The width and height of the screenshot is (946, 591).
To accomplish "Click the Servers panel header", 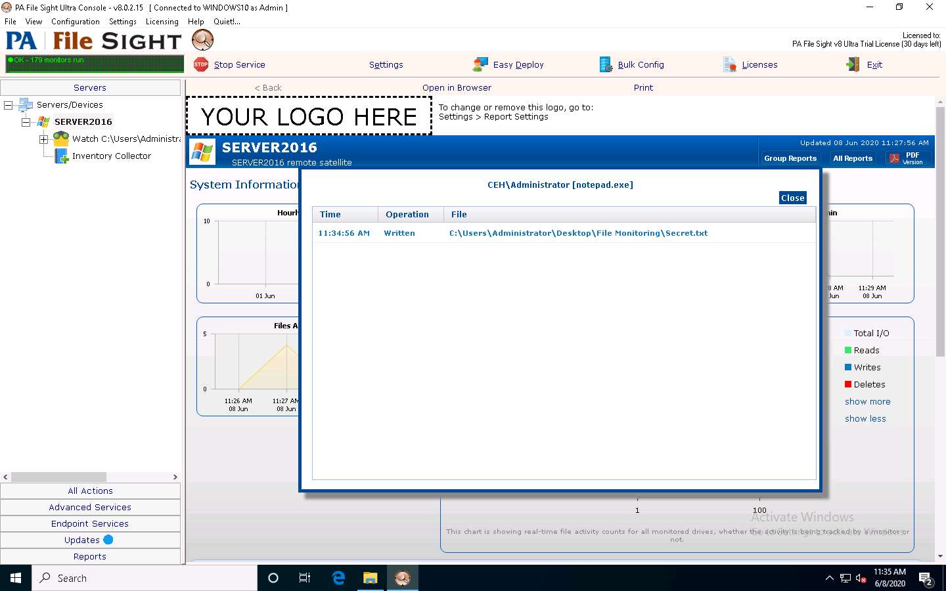I will click(x=91, y=87).
